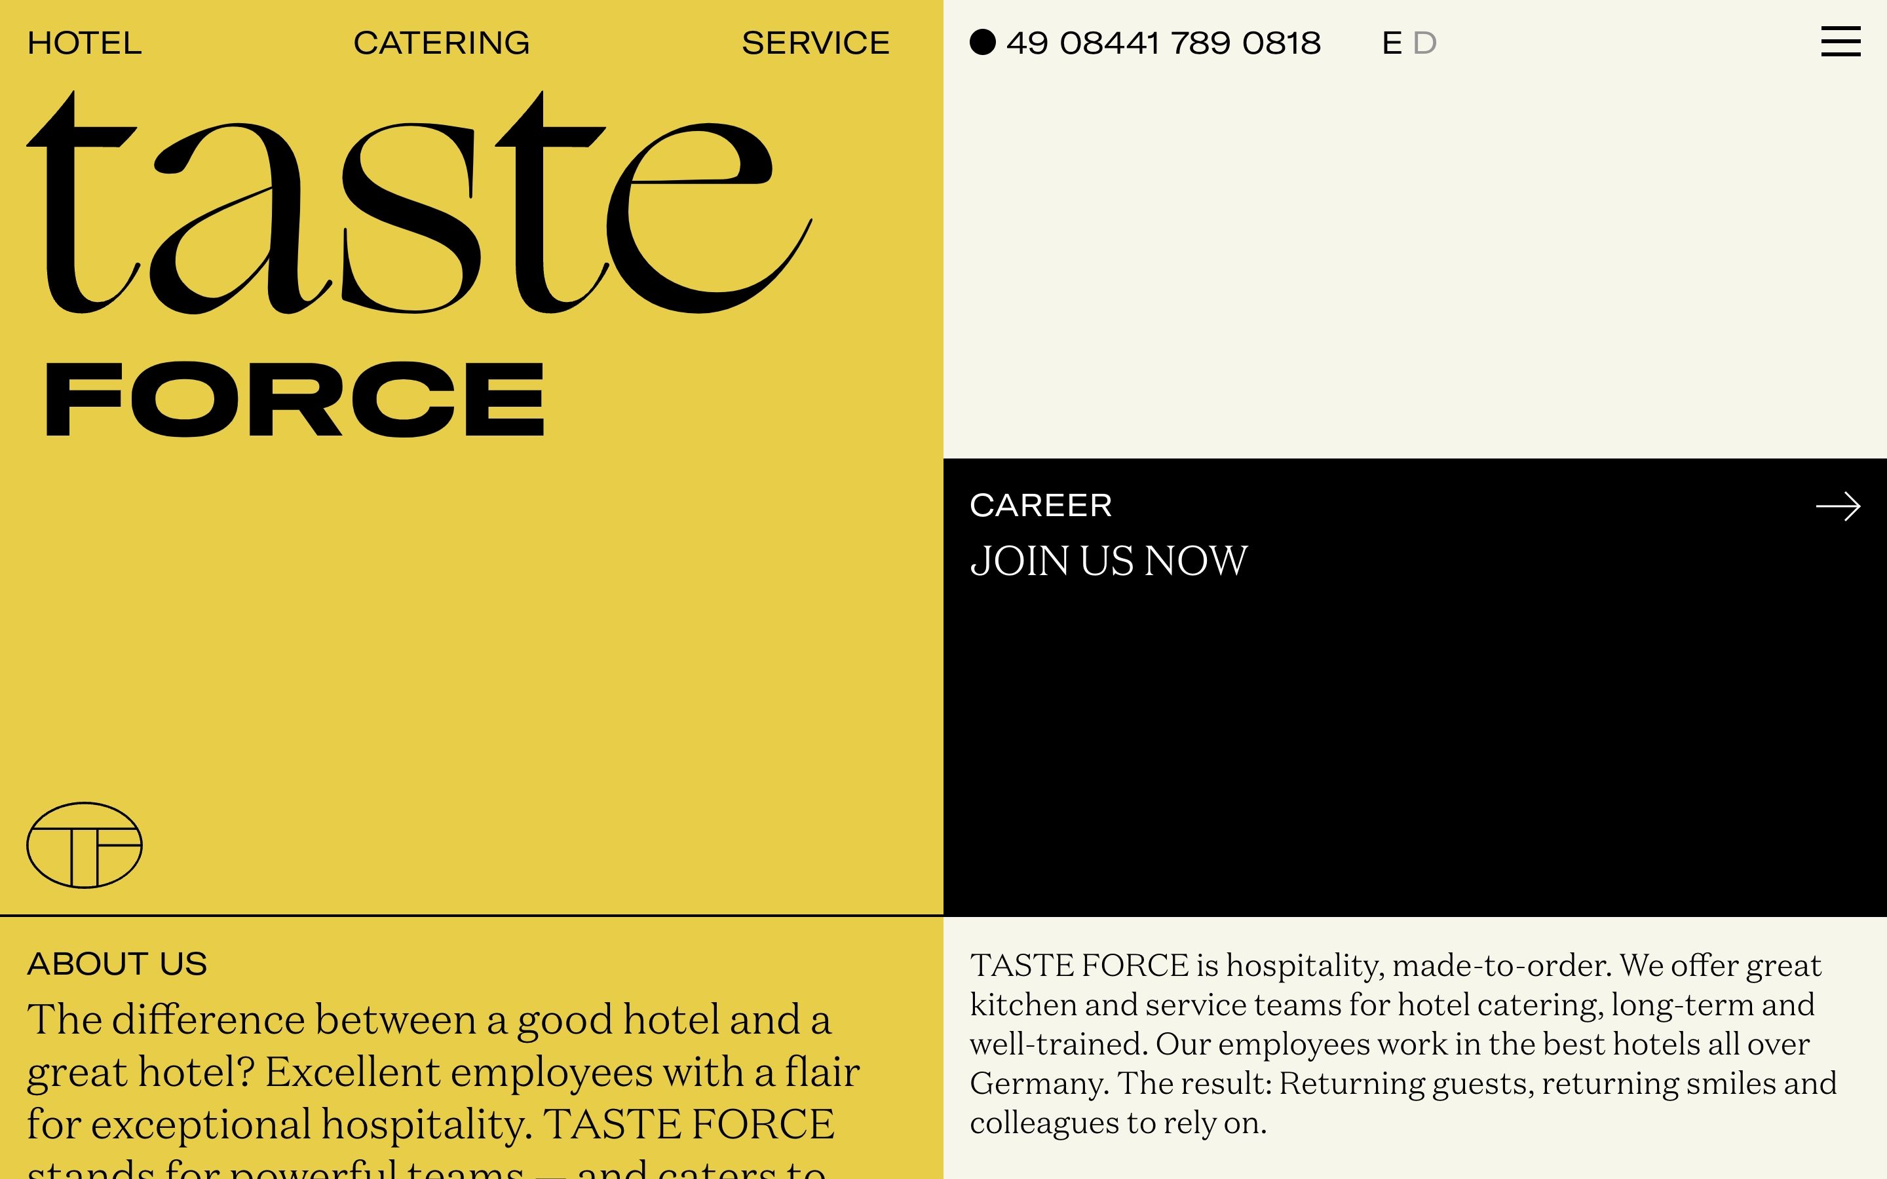Click the large 'taste' wordmark logo

[x=419, y=204]
